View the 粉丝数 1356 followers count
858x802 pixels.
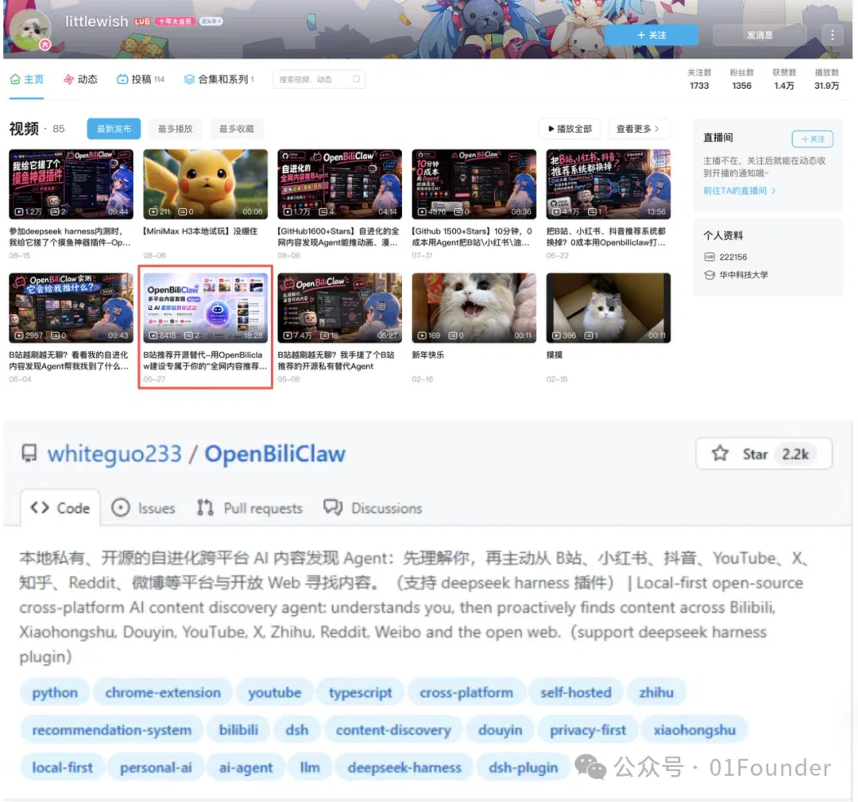click(741, 79)
